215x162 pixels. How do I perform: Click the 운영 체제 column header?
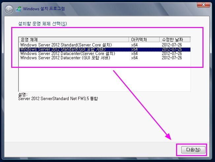coord(74,40)
